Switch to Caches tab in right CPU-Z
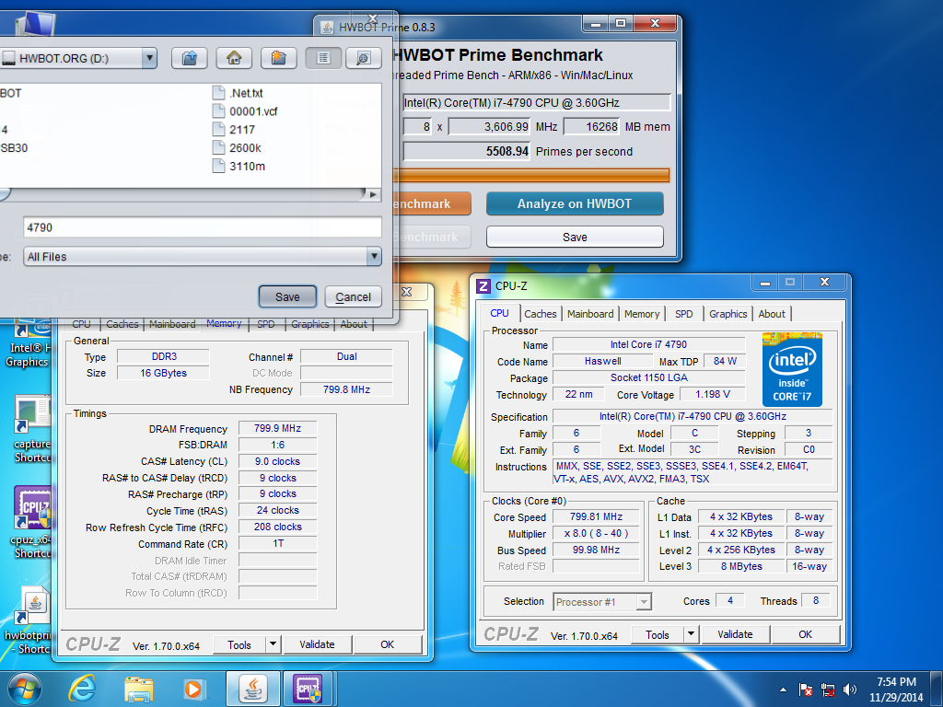The image size is (943, 707). click(540, 314)
